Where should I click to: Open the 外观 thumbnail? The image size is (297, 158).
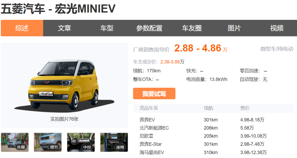click(15, 142)
